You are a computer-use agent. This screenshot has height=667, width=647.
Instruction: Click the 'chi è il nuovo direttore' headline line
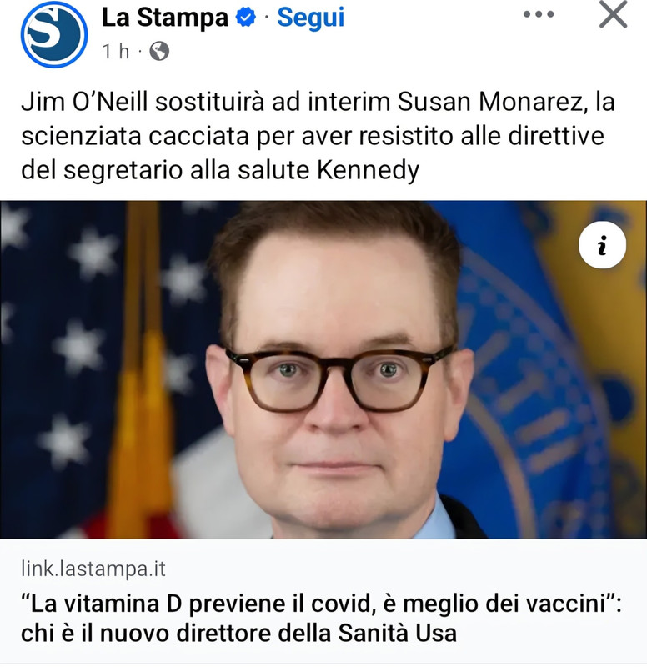coord(238,633)
